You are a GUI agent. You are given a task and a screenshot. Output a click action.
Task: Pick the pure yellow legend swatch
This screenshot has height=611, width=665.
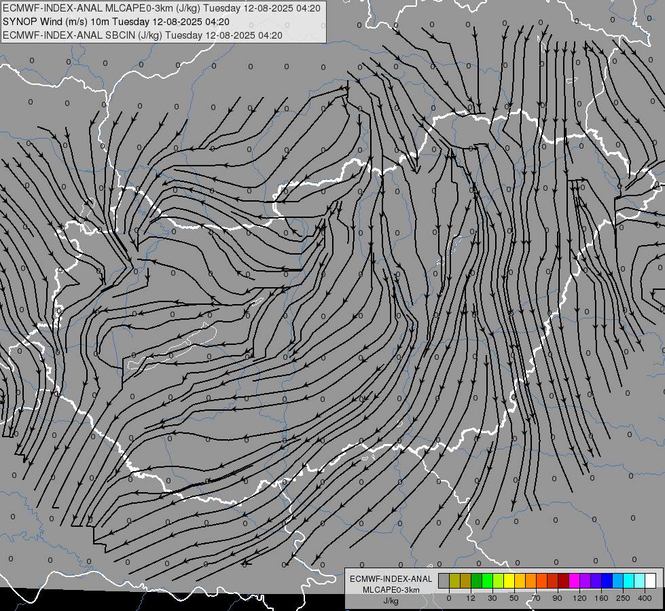(509, 580)
